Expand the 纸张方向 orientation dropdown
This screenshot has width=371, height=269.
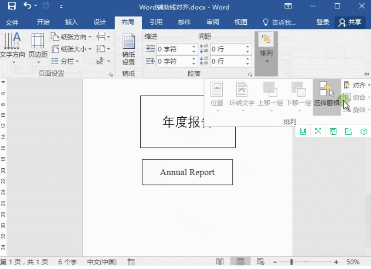[71, 37]
